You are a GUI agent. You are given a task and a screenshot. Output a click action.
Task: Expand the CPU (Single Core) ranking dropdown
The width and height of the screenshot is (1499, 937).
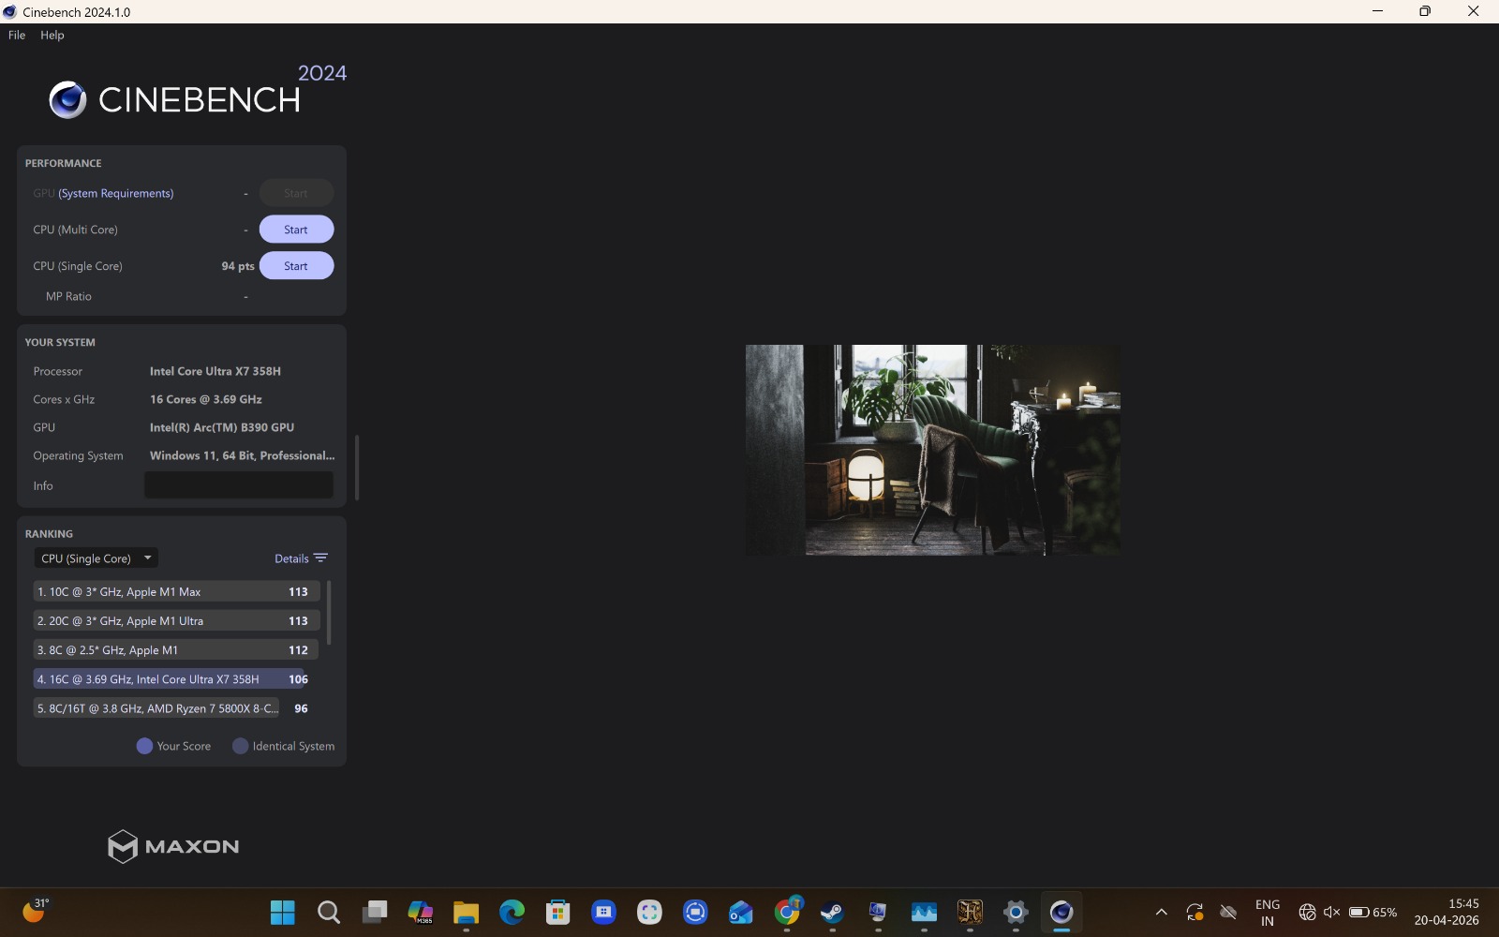(96, 558)
